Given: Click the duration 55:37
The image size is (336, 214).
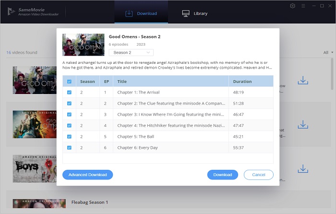Looking at the screenshot, I should coord(238,148).
